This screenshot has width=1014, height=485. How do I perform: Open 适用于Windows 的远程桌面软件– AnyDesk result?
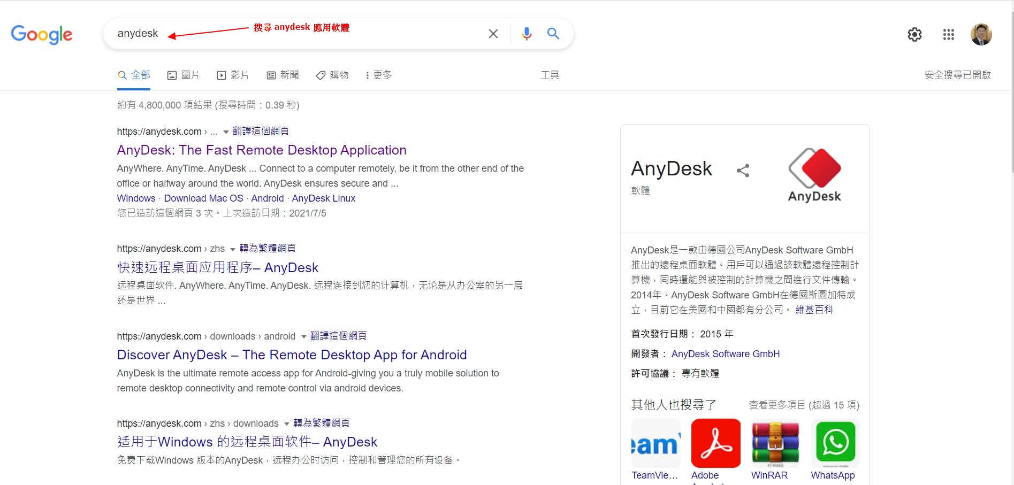(x=247, y=442)
